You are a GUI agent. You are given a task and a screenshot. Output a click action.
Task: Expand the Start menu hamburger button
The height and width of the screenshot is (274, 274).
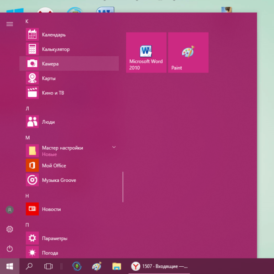pos(10,24)
